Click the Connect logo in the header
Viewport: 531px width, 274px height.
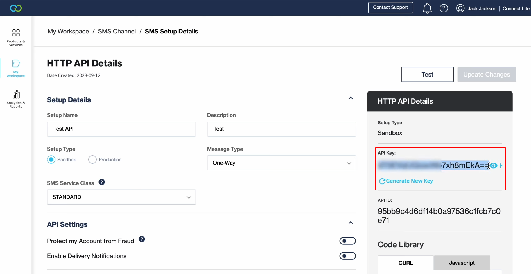pyautogui.click(x=16, y=8)
